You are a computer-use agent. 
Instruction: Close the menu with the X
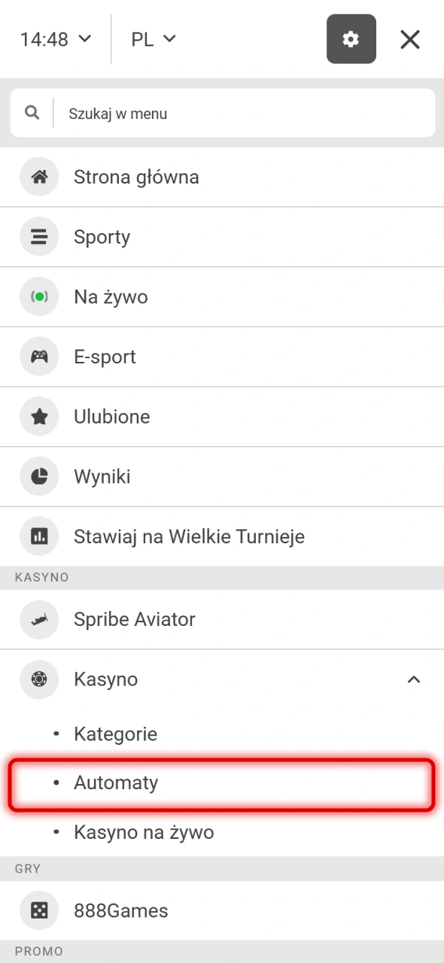(x=410, y=39)
